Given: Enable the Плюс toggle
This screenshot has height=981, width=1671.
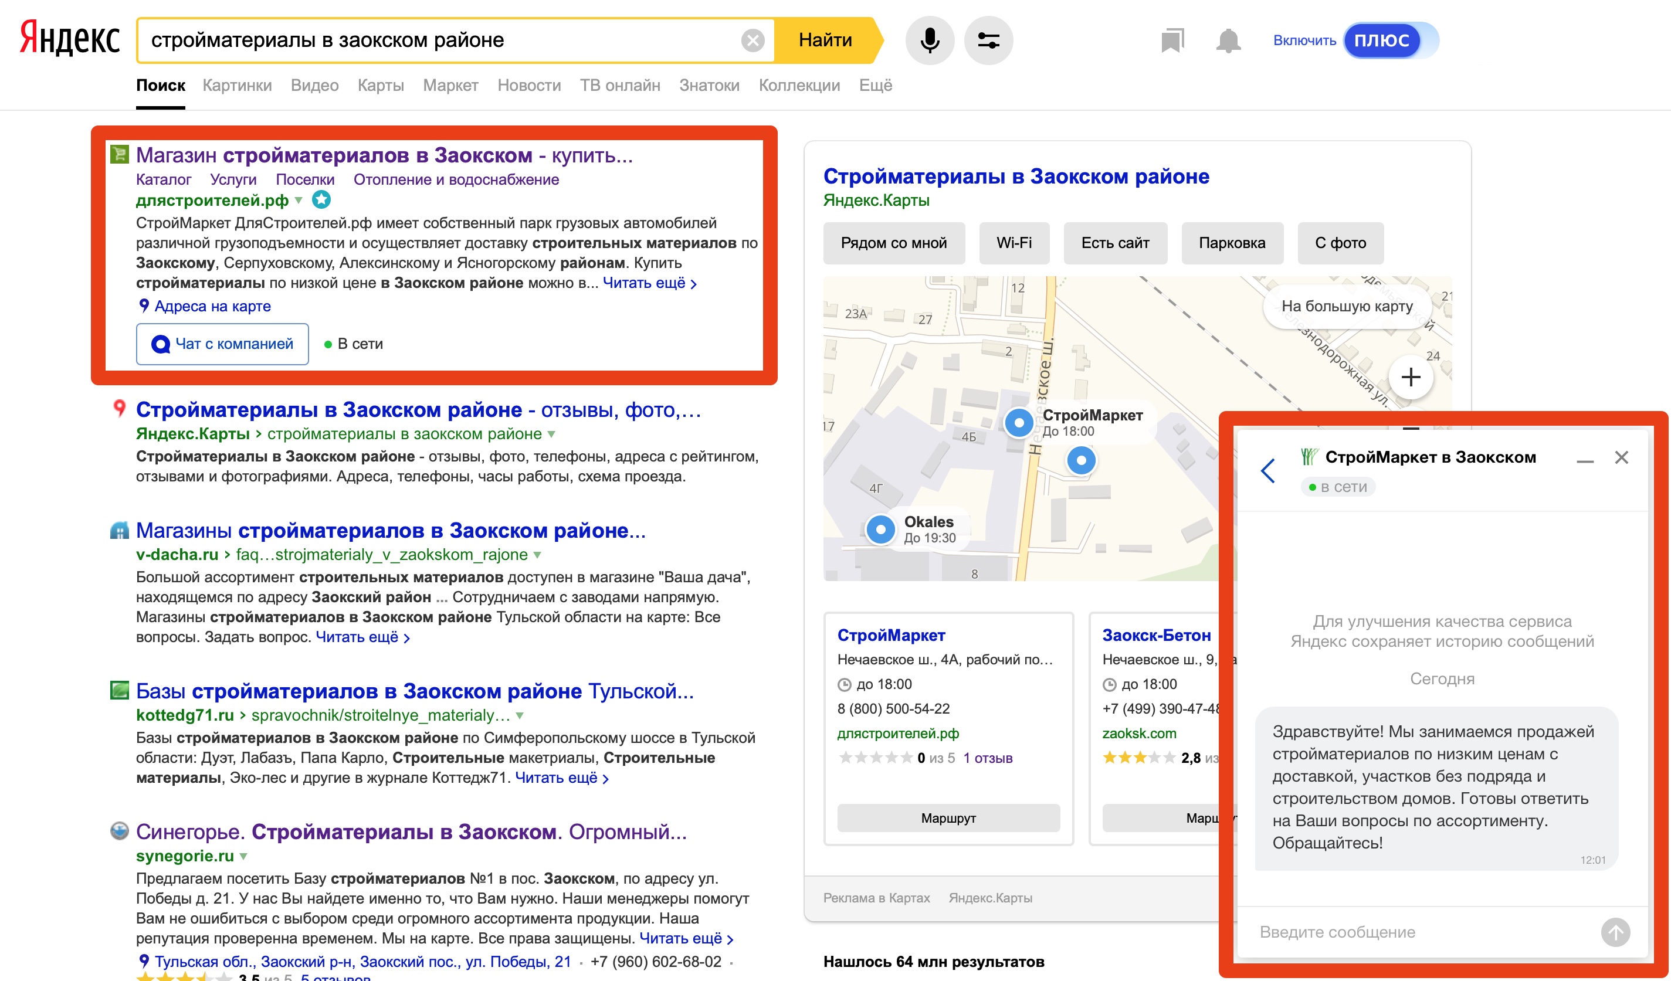Looking at the screenshot, I should coord(1391,40).
